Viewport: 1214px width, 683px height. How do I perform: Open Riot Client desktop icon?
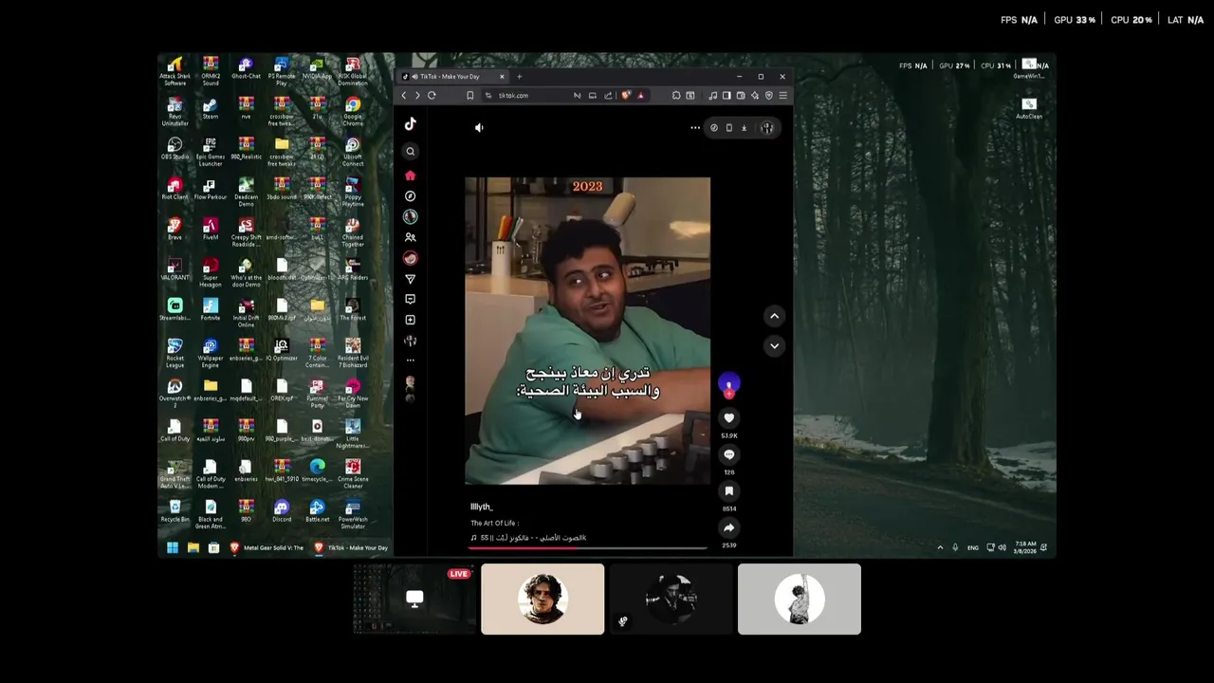point(175,189)
